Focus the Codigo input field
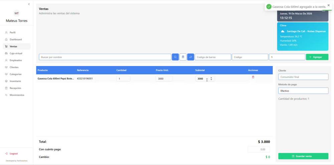Image resolution: width=334 pixels, height=165 pixels. [250, 57]
